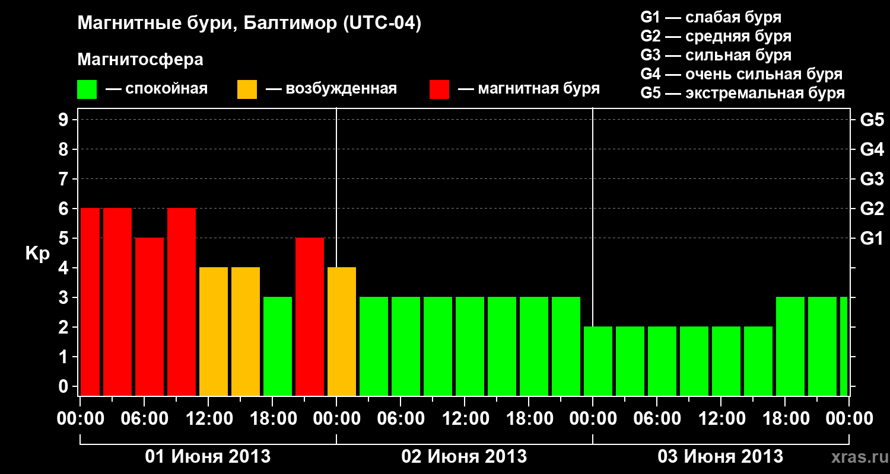Click the G1 storm level axis label
890x474 pixels.
pos(872,239)
